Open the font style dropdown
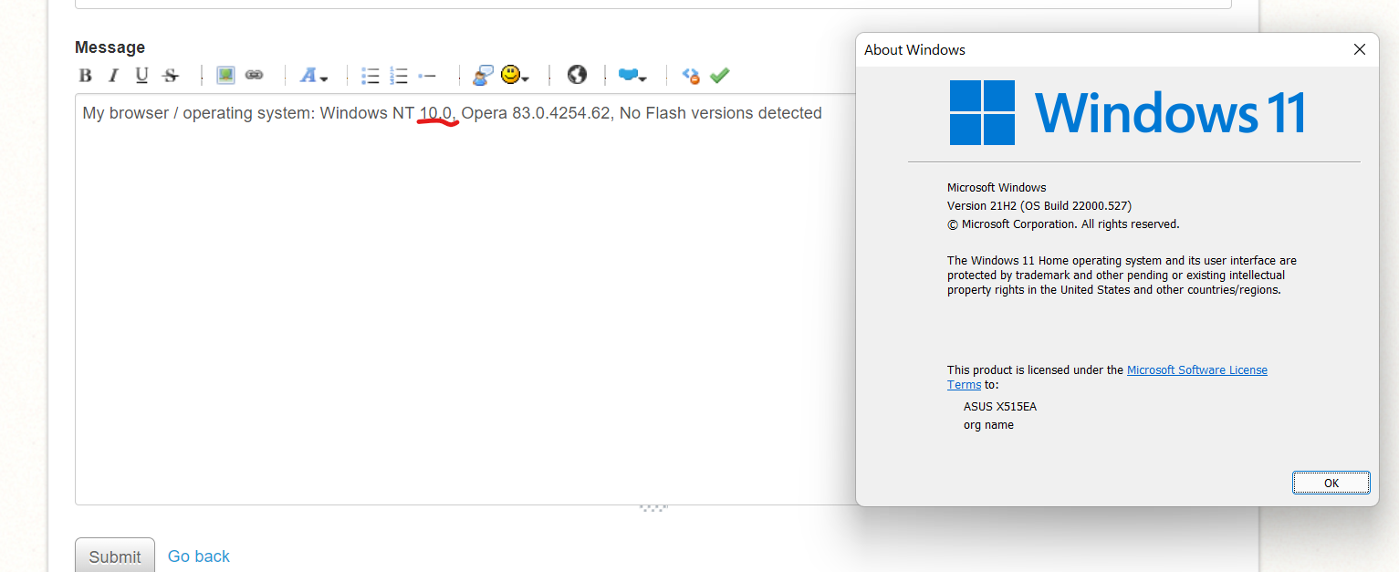Screen dimensions: 1399x572 [313, 76]
